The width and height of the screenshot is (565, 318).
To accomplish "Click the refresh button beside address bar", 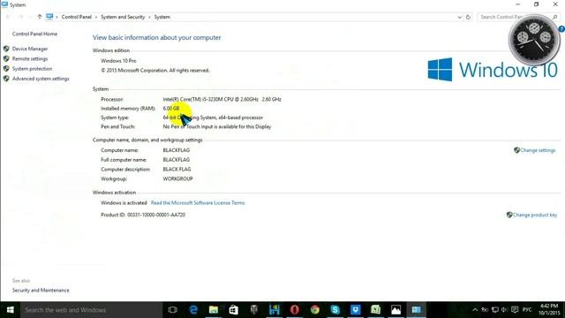I will tap(468, 17).
